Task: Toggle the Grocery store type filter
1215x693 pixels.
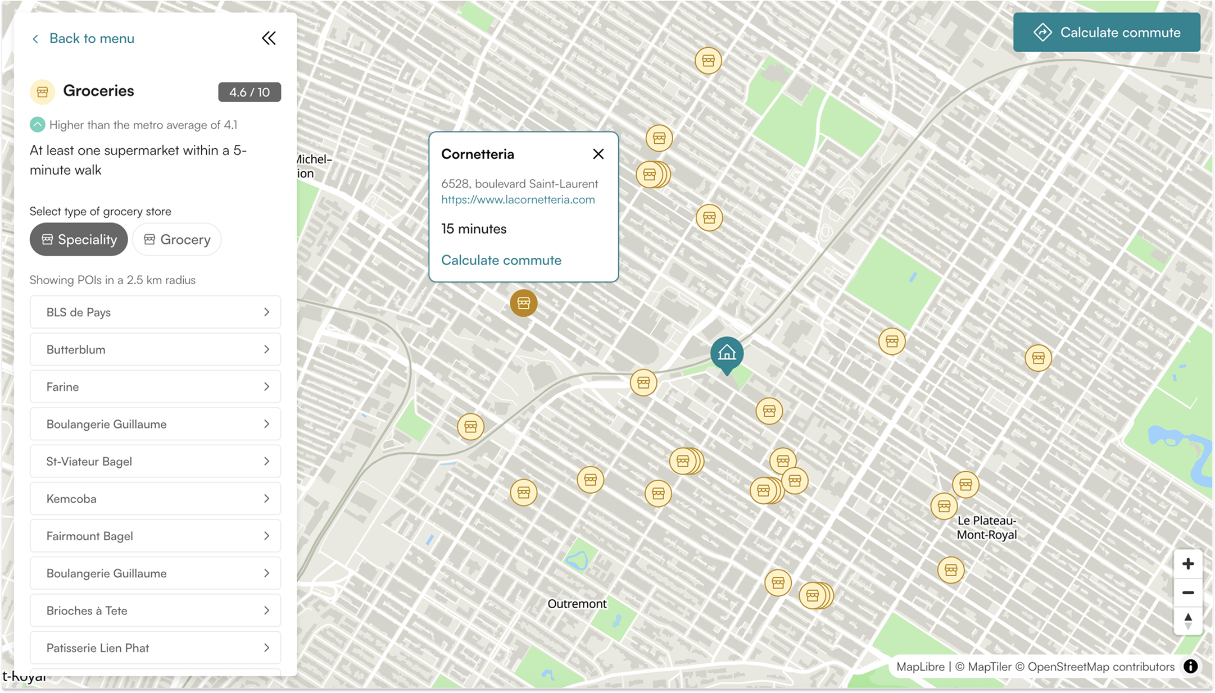Action: (177, 239)
